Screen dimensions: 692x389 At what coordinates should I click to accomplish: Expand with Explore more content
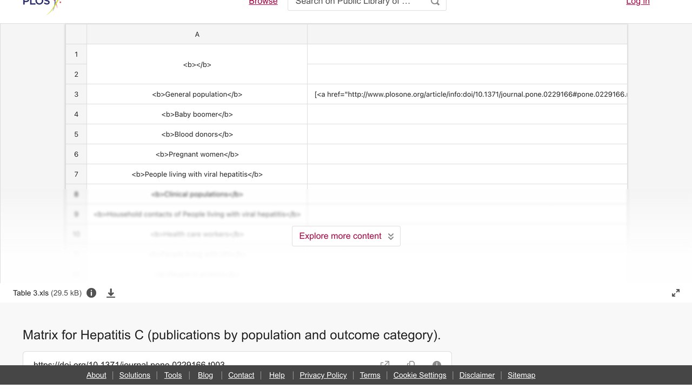pyautogui.click(x=346, y=236)
